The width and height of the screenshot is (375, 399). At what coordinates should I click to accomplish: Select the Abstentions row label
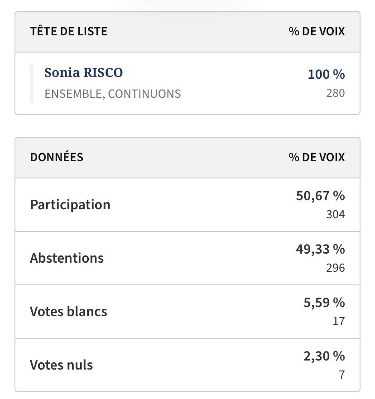coord(67,258)
